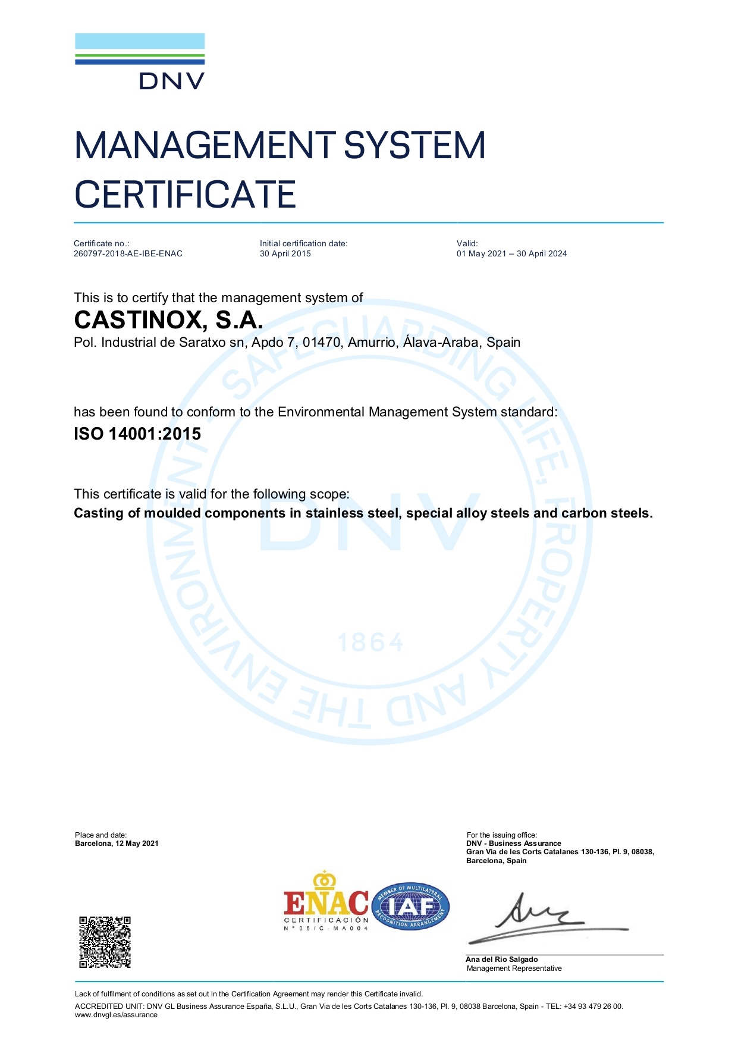This screenshot has height=1044, width=738.
Task: Click the ENAC Certificación logo
Action: 326,901
